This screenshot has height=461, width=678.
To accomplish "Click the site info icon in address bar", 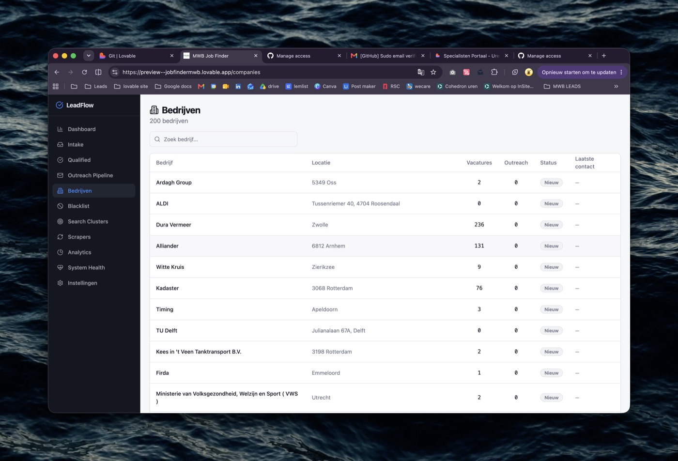I will (115, 72).
